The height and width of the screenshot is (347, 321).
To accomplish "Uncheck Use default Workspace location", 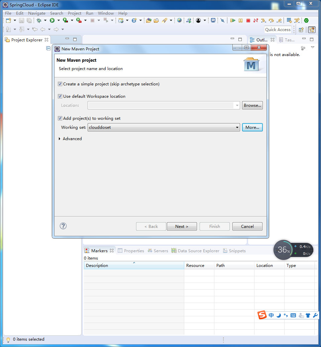I will pyautogui.click(x=60, y=96).
